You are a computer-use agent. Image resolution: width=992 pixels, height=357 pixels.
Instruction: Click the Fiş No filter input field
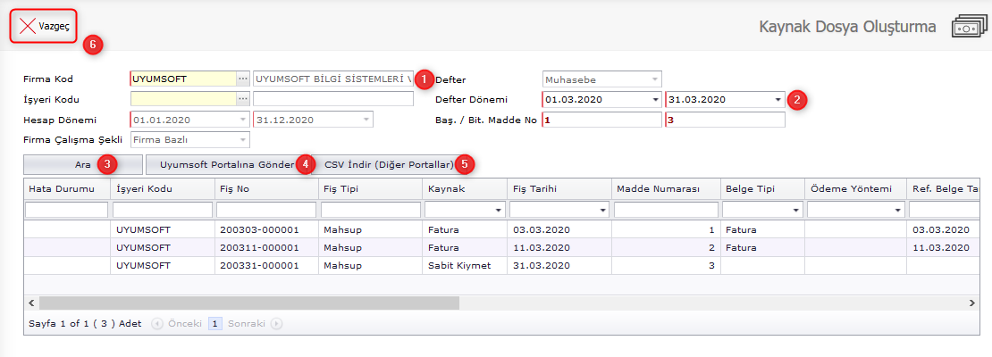coord(265,210)
